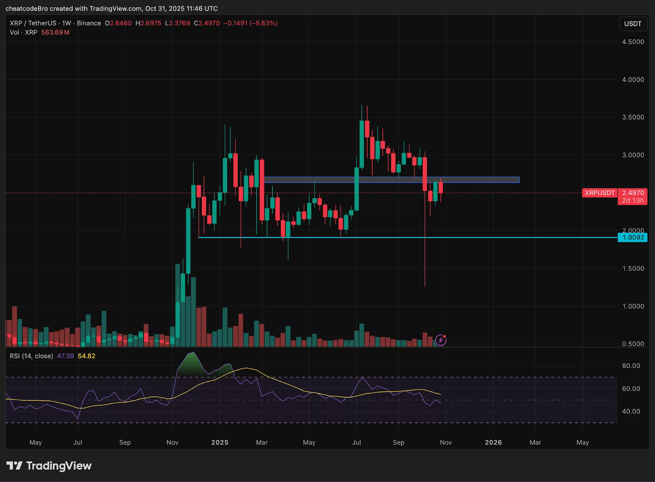This screenshot has height=482, width=655.
Task: Click the 4.5000 price scale label
Action: pos(632,41)
